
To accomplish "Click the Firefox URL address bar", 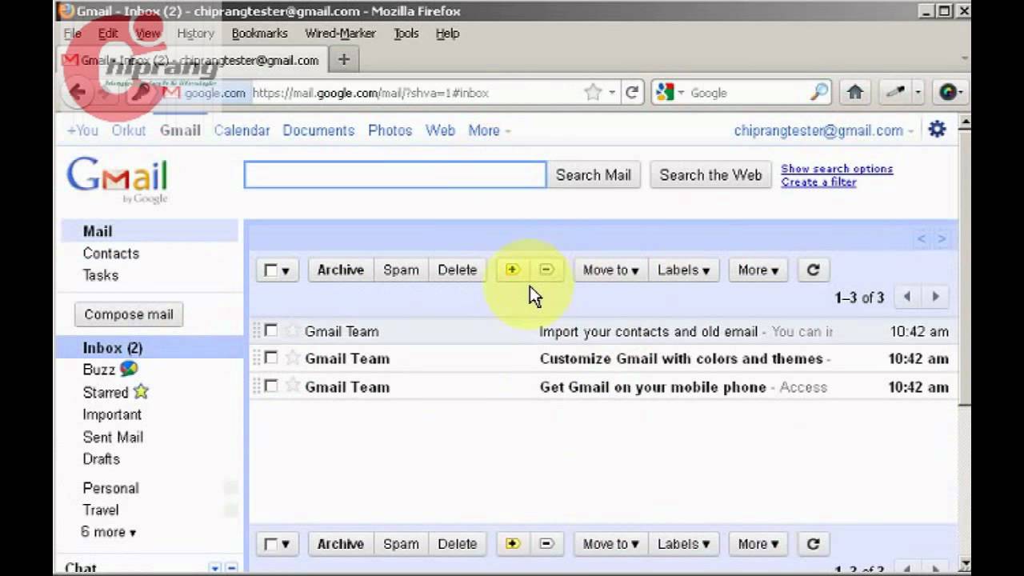I will click(416, 93).
